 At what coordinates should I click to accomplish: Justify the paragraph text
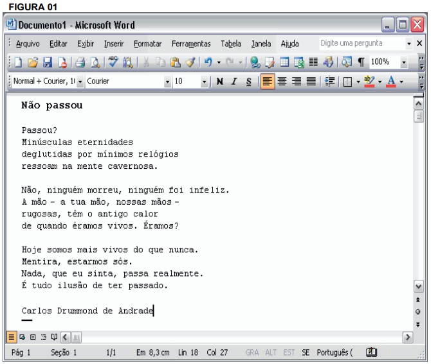pyautogui.click(x=311, y=82)
